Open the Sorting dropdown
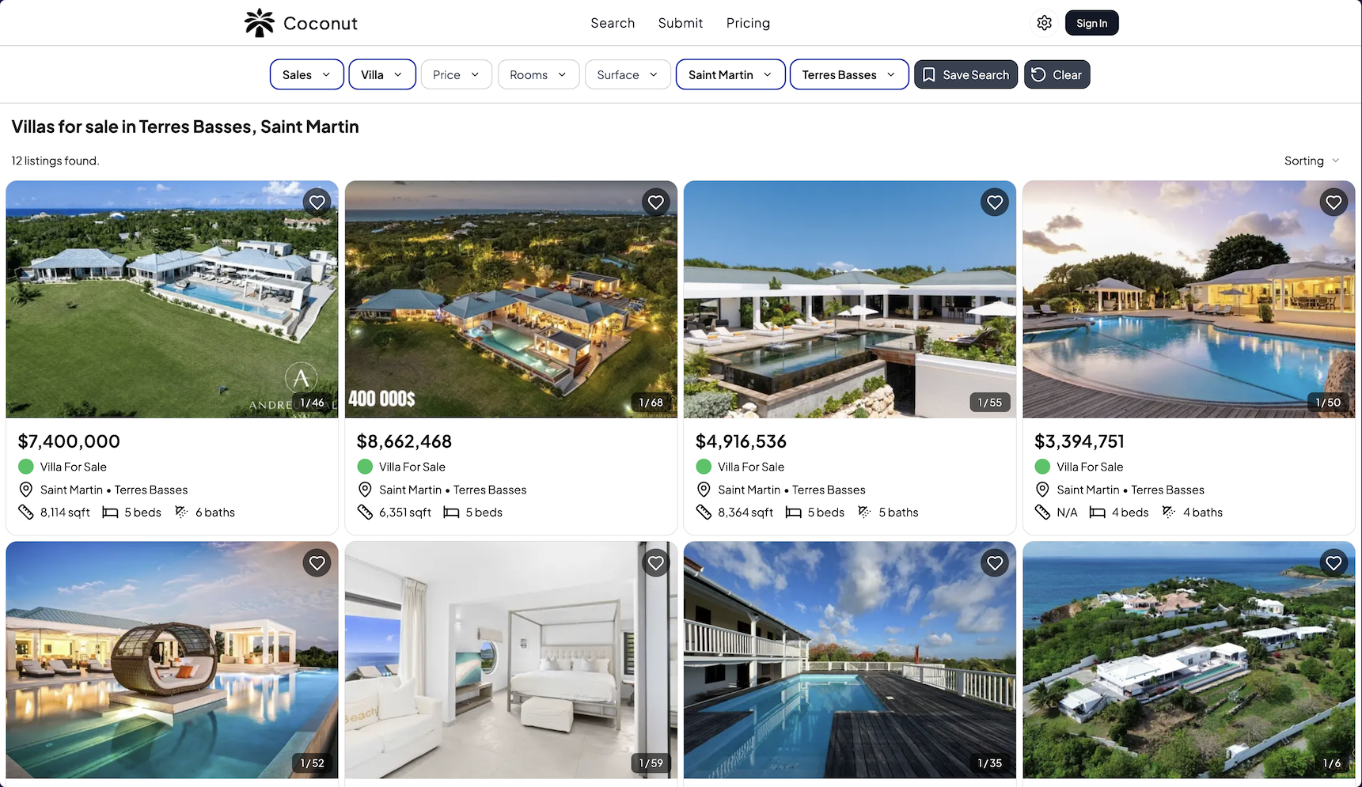The width and height of the screenshot is (1362, 787). 1311,161
